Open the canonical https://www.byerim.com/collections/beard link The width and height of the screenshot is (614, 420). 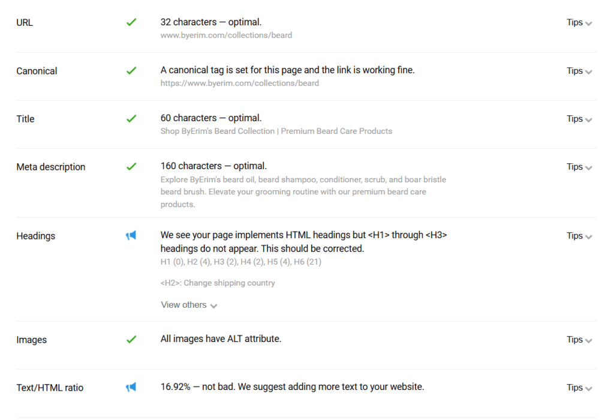point(240,83)
